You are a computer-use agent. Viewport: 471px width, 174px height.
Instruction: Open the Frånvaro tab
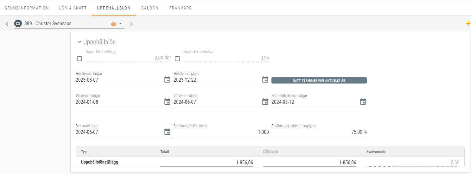tap(181, 8)
